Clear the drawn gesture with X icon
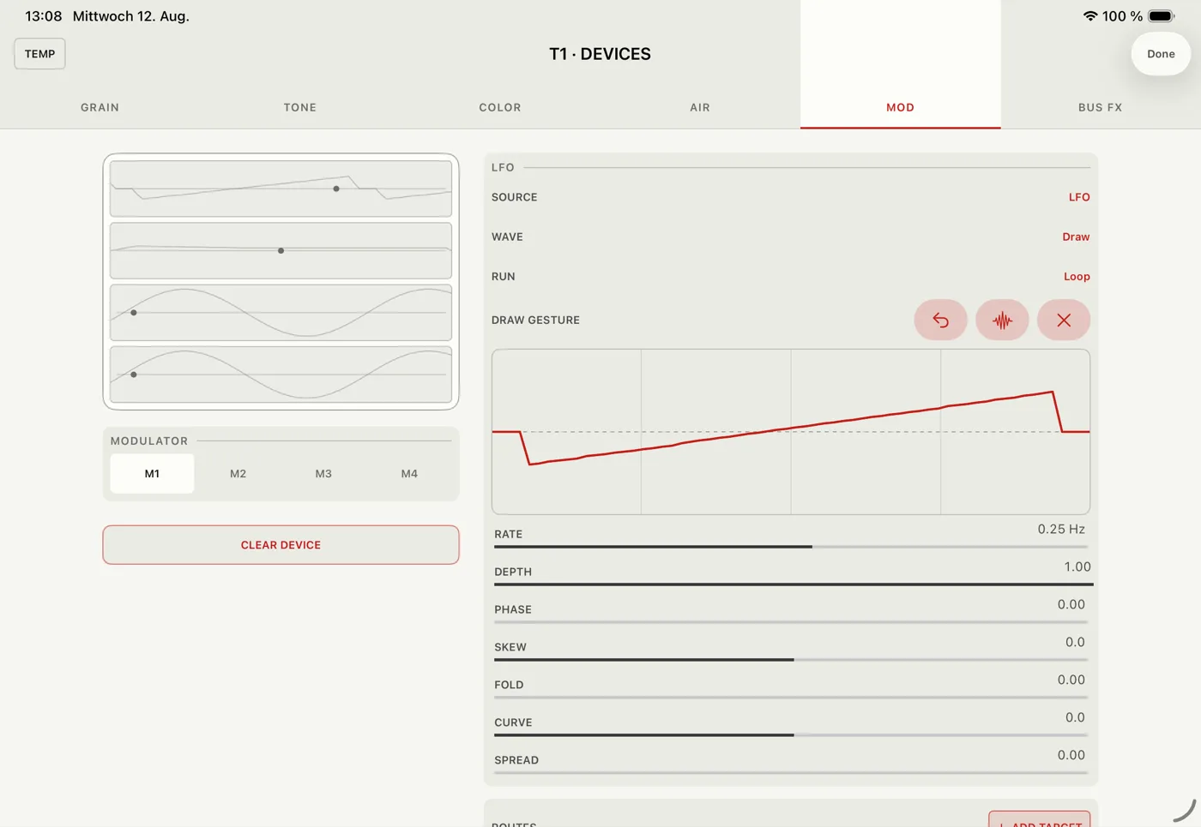 (1064, 320)
